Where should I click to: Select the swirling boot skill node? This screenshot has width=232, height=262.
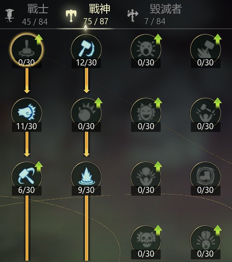[x=205, y=177]
